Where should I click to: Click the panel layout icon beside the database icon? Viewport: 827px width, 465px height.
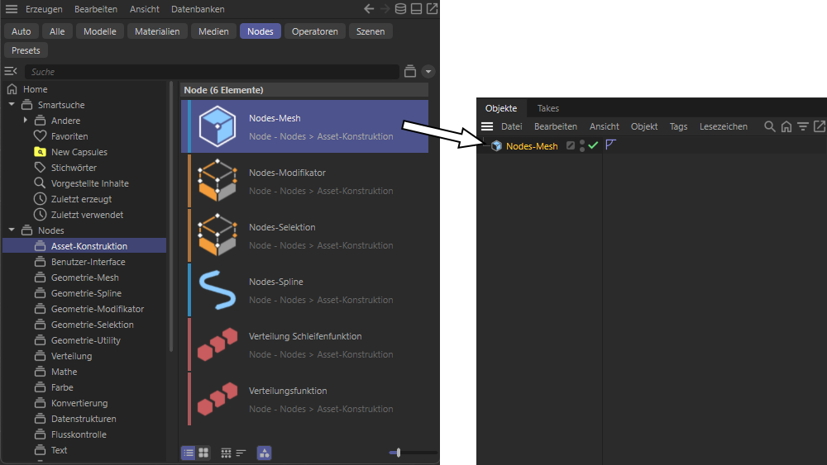416,9
